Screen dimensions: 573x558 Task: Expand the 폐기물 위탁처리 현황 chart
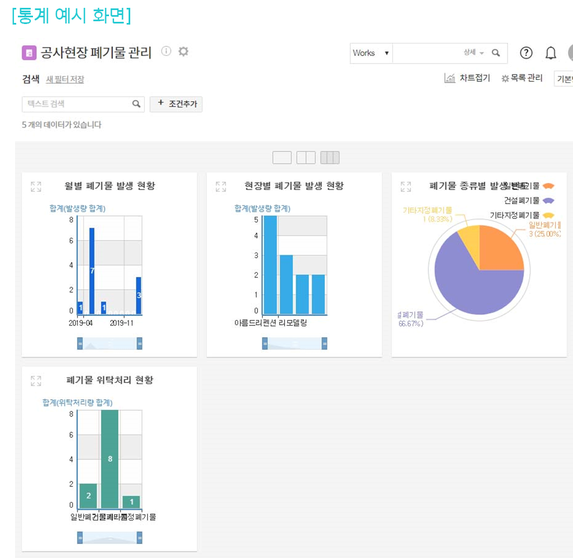(36, 381)
